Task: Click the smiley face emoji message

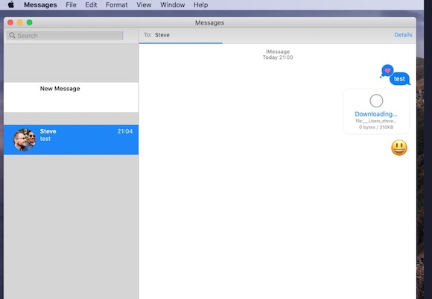Action: (x=399, y=148)
